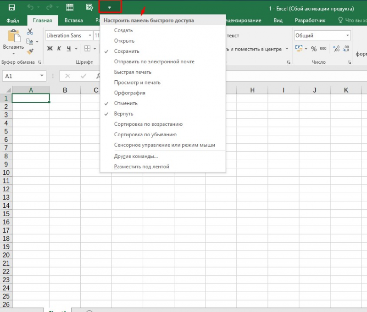Screen dimensions: 367x312
Task: Open the Customize Quick Access Toolbar dropdown
Action: pyautogui.click(x=110, y=7)
